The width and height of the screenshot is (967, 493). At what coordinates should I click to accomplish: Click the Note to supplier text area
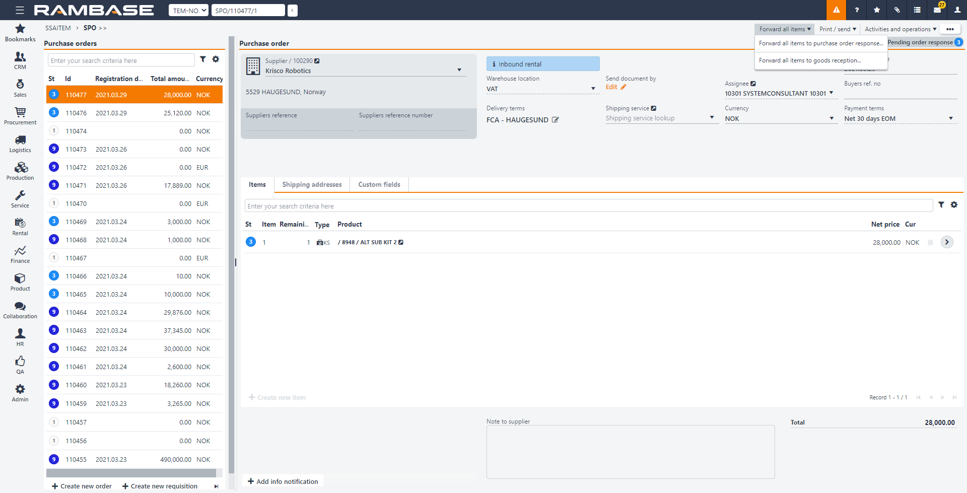tap(630, 452)
